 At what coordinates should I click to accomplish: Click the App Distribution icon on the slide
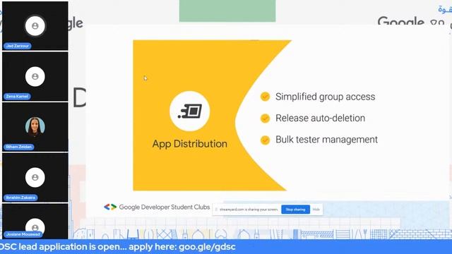(x=190, y=111)
